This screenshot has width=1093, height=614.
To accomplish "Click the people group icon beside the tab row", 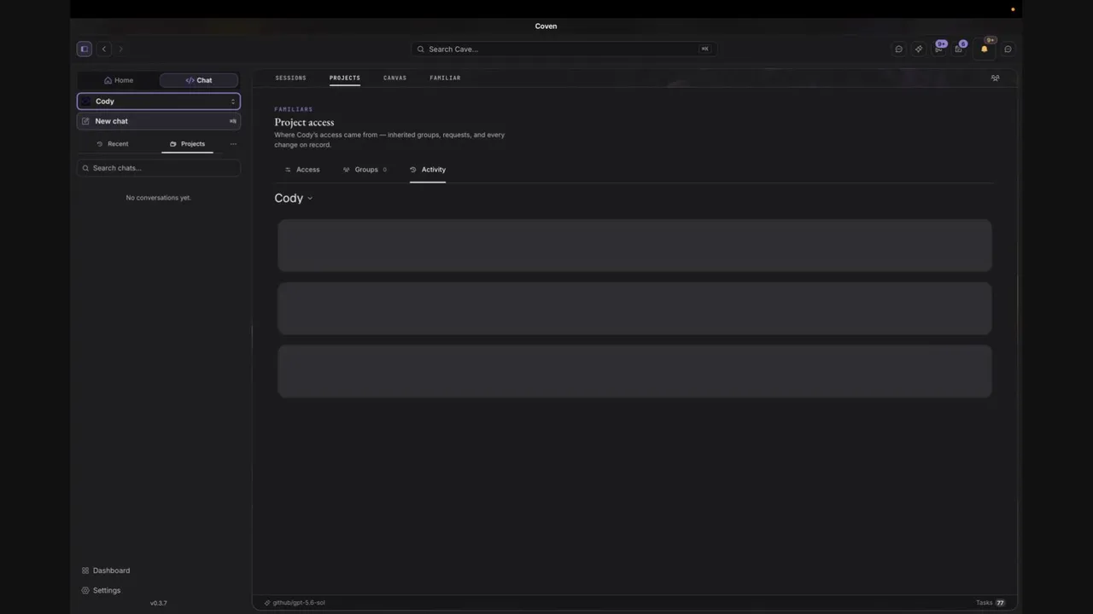I will 995,78.
